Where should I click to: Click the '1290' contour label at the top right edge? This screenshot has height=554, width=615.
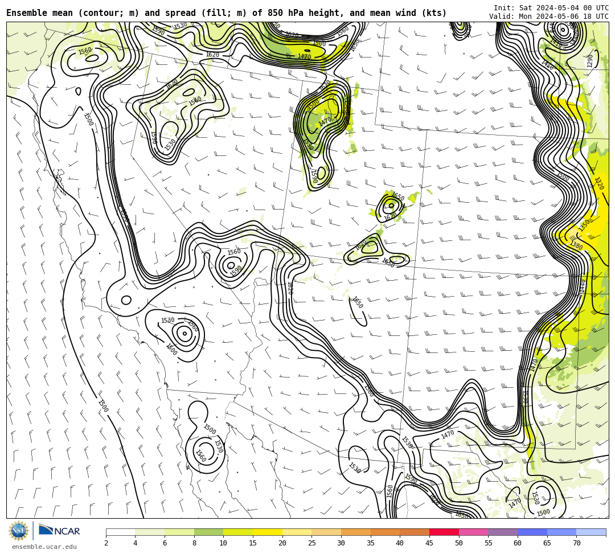[x=591, y=61]
